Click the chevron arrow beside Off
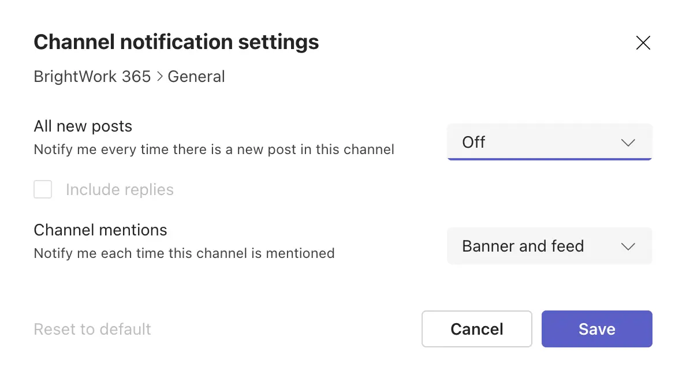Viewport: 686px width, 382px height. click(628, 143)
